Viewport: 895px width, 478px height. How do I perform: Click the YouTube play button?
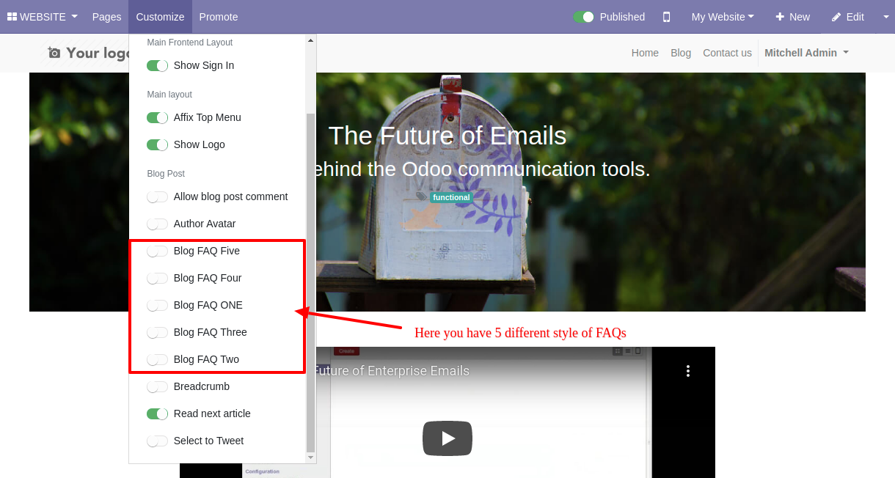pos(447,438)
